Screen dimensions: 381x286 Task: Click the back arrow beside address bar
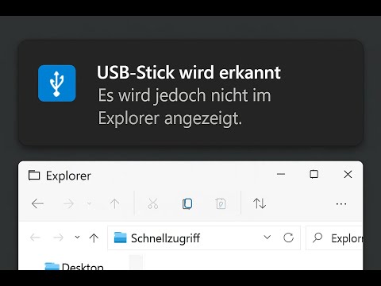point(35,238)
